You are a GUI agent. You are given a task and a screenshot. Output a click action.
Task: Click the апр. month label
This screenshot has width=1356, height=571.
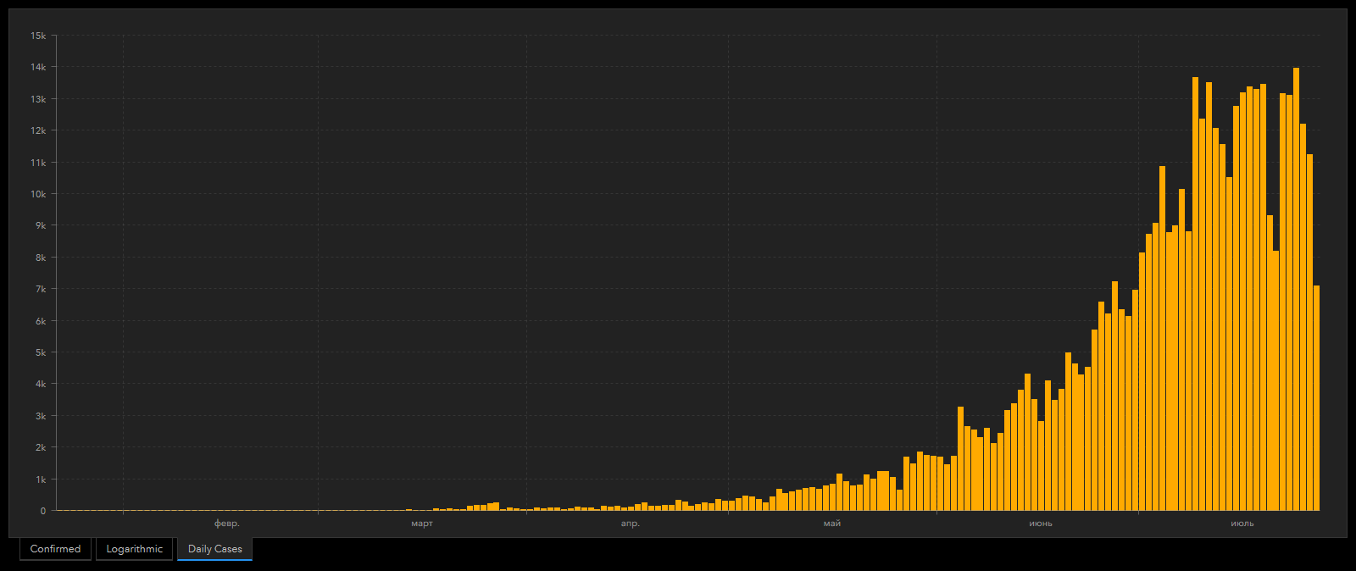[631, 524]
